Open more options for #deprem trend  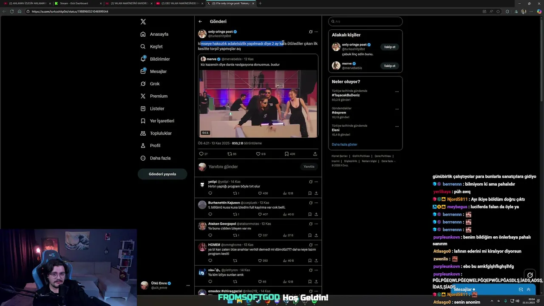[x=397, y=109]
